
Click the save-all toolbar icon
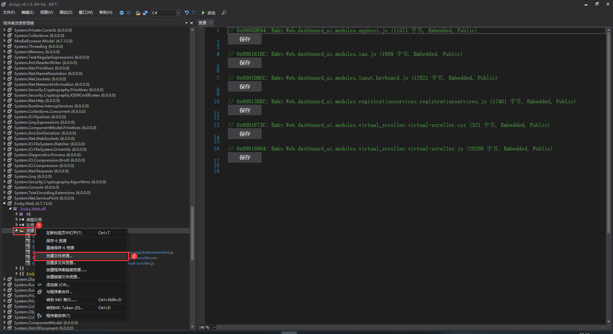(x=145, y=13)
